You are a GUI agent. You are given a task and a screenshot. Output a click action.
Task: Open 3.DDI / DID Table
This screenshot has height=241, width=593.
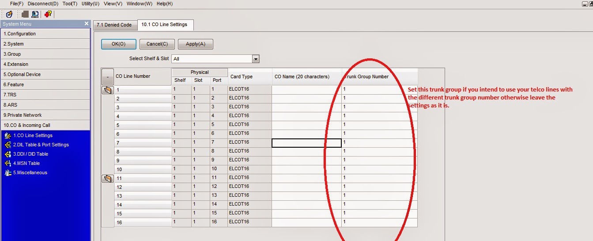click(x=30, y=154)
